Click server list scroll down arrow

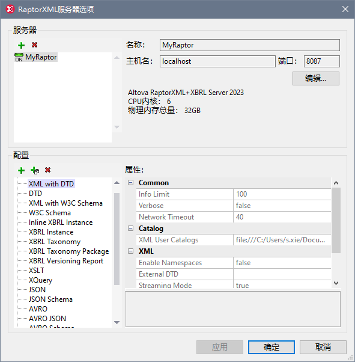117,127
